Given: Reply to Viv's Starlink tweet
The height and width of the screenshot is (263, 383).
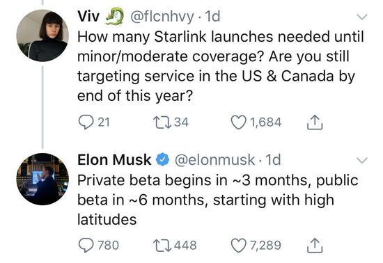Looking at the screenshot, I should (x=86, y=122).
